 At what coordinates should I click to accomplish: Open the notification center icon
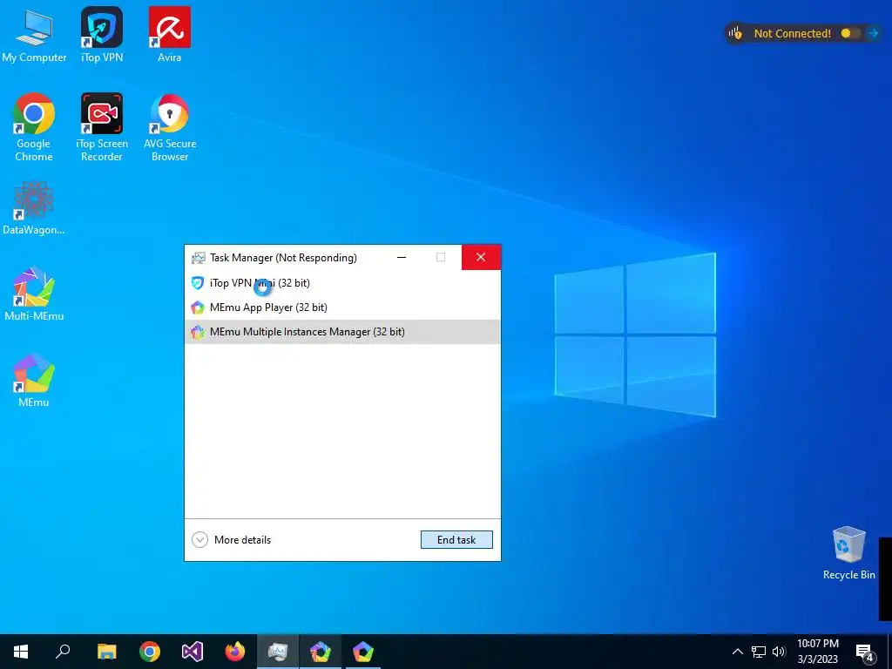[x=865, y=652]
